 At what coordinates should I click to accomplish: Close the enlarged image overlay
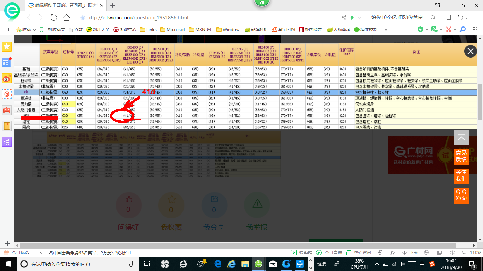470,51
